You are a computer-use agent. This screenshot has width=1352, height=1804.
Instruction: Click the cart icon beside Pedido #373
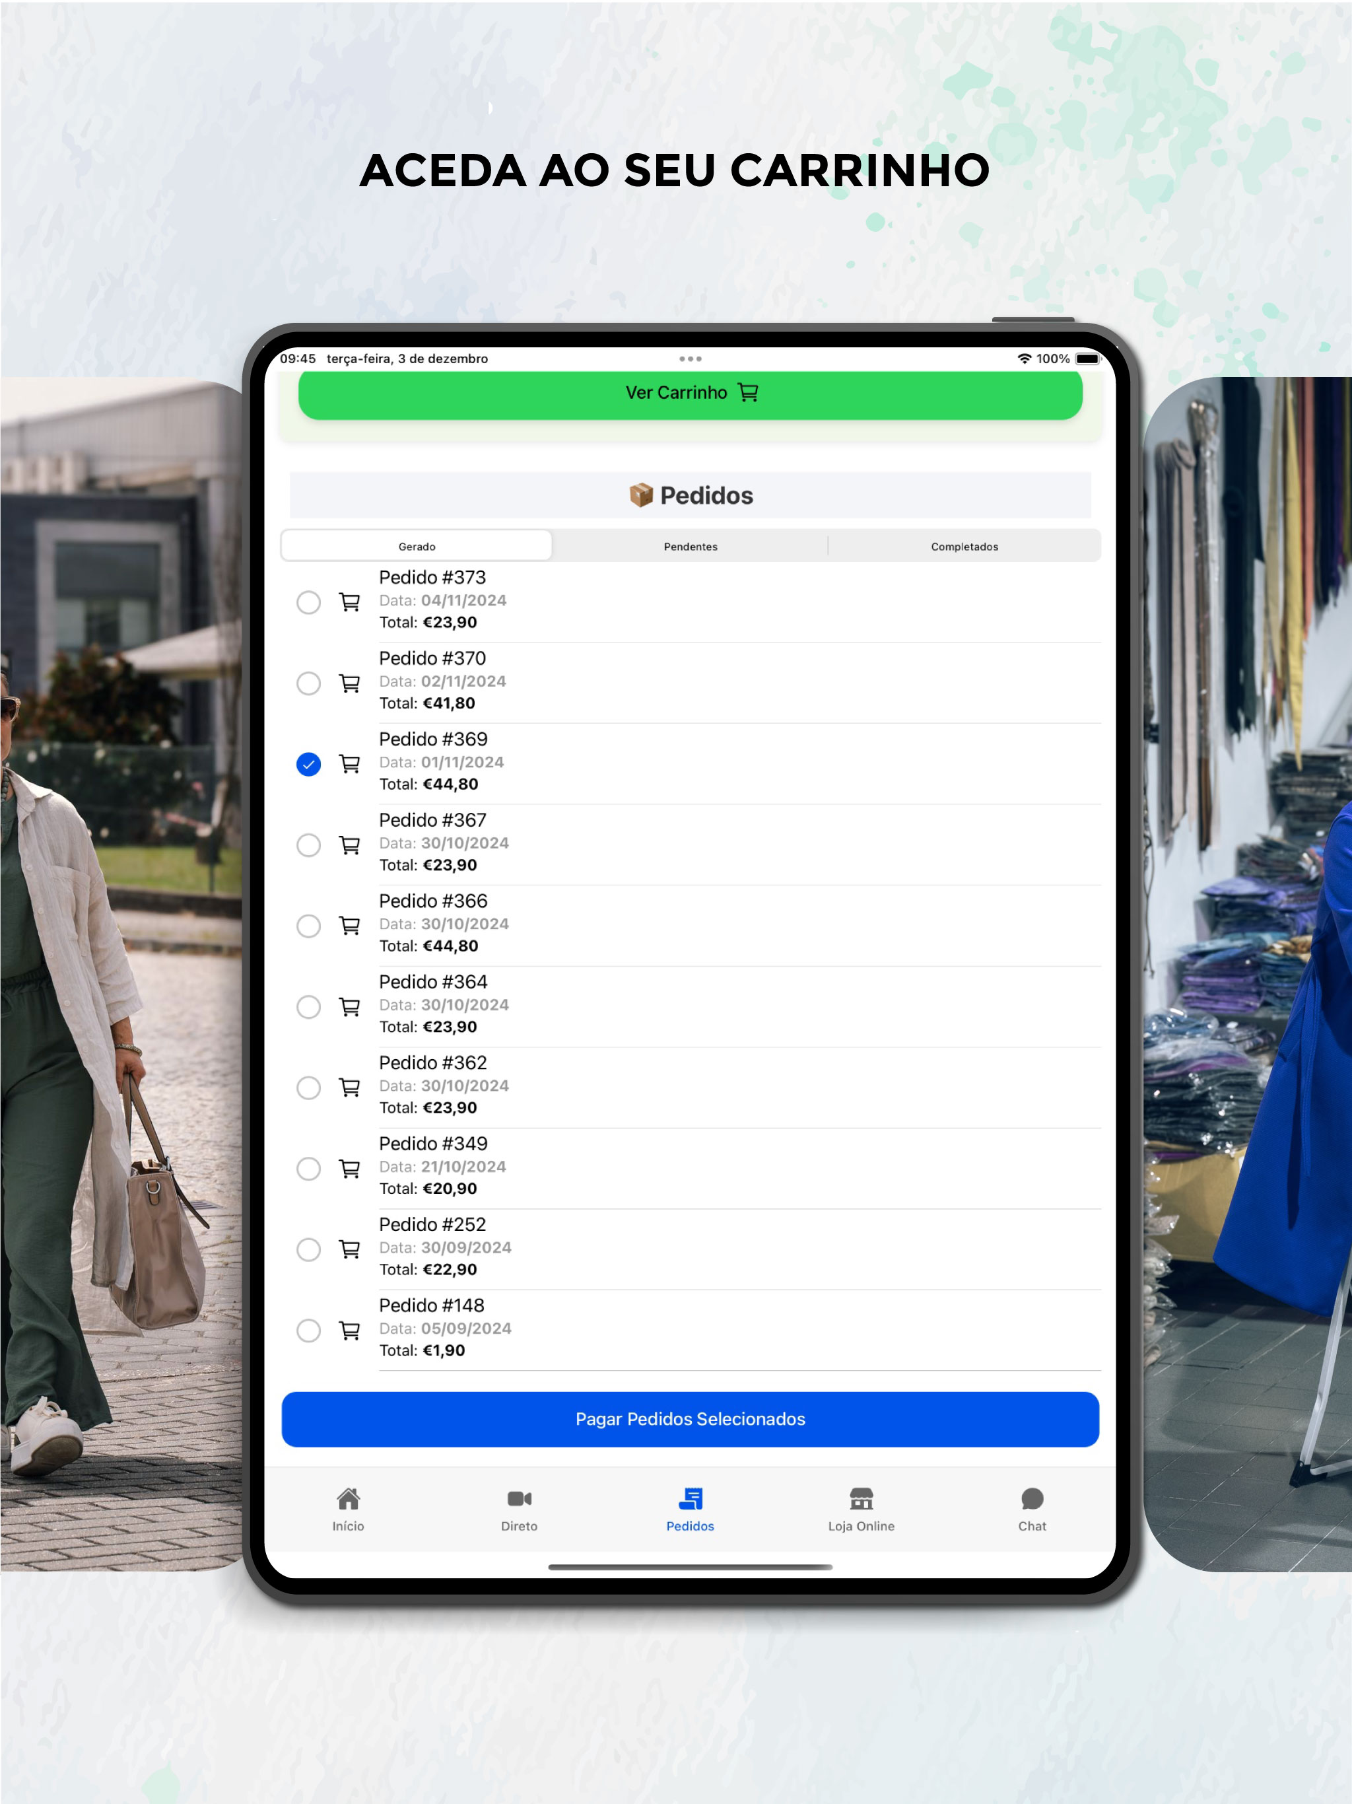tap(350, 602)
